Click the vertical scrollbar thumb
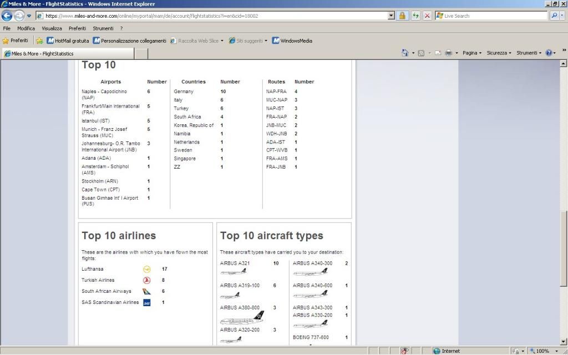Viewport: 568px width, 355px height. pos(564,249)
